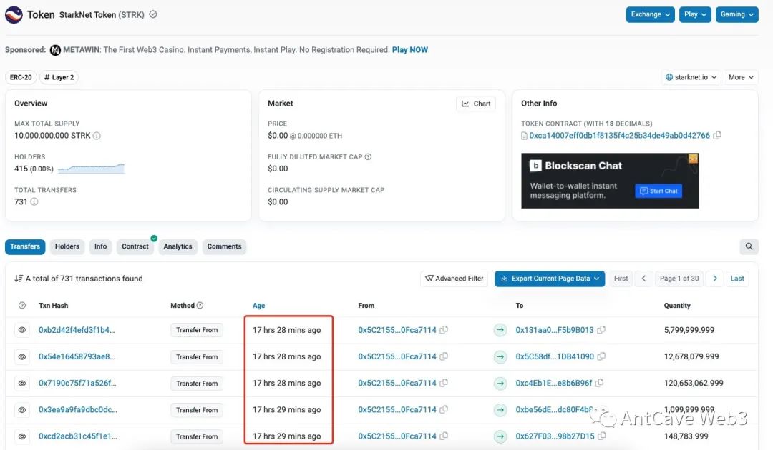Click the METAWIN sponsor logo icon

click(x=55, y=50)
